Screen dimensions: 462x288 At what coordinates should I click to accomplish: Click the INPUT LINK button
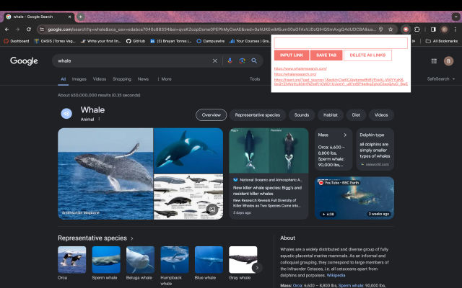(292, 55)
